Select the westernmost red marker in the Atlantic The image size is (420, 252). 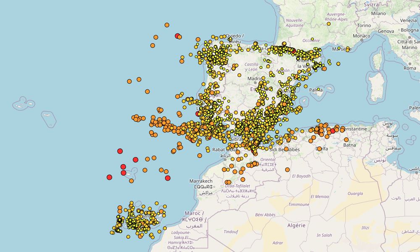[x=110, y=177]
